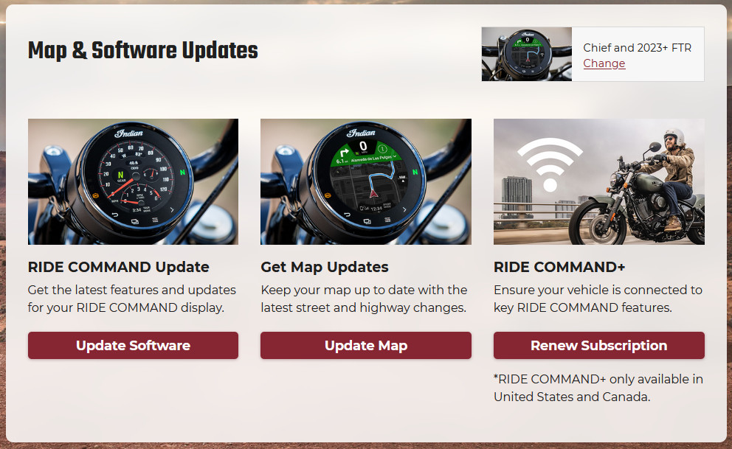Image resolution: width=732 pixels, height=449 pixels.
Task: Click the Indian logo on the speedometer display image
Action: pos(129,133)
